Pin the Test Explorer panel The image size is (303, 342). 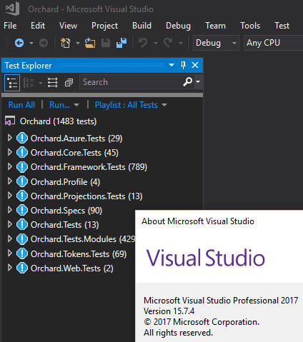pos(183,65)
